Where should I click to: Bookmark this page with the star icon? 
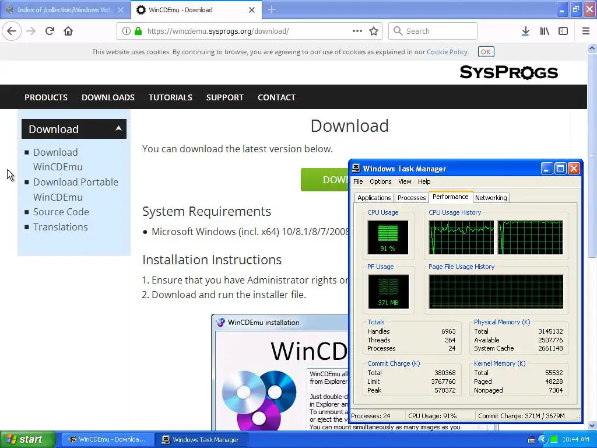374,32
